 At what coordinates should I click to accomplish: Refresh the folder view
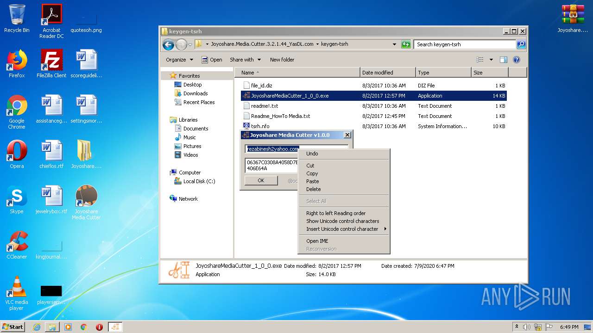(406, 44)
